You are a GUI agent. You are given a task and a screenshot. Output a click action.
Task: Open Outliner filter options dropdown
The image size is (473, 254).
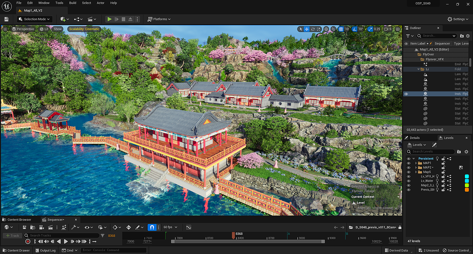pos(409,36)
